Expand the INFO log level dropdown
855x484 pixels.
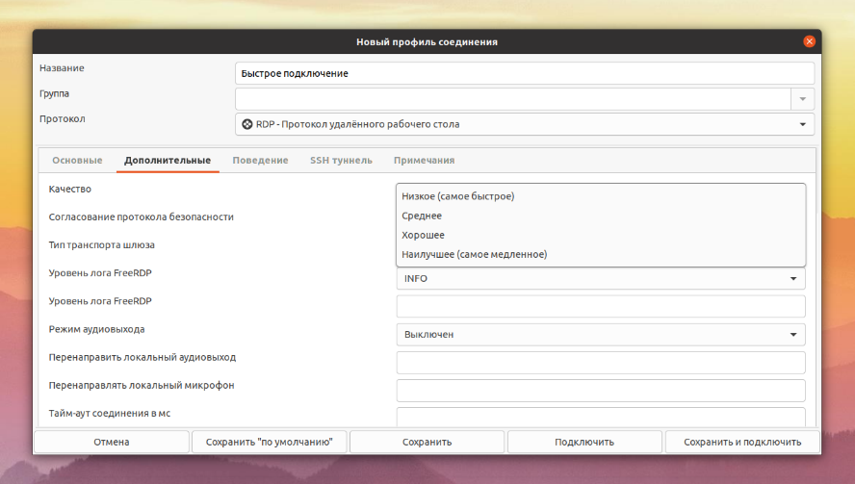[601, 278]
